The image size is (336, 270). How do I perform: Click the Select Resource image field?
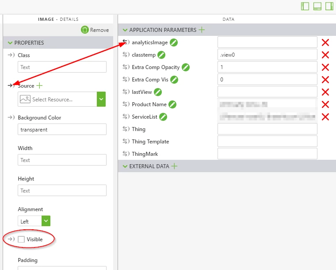click(57, 99)
